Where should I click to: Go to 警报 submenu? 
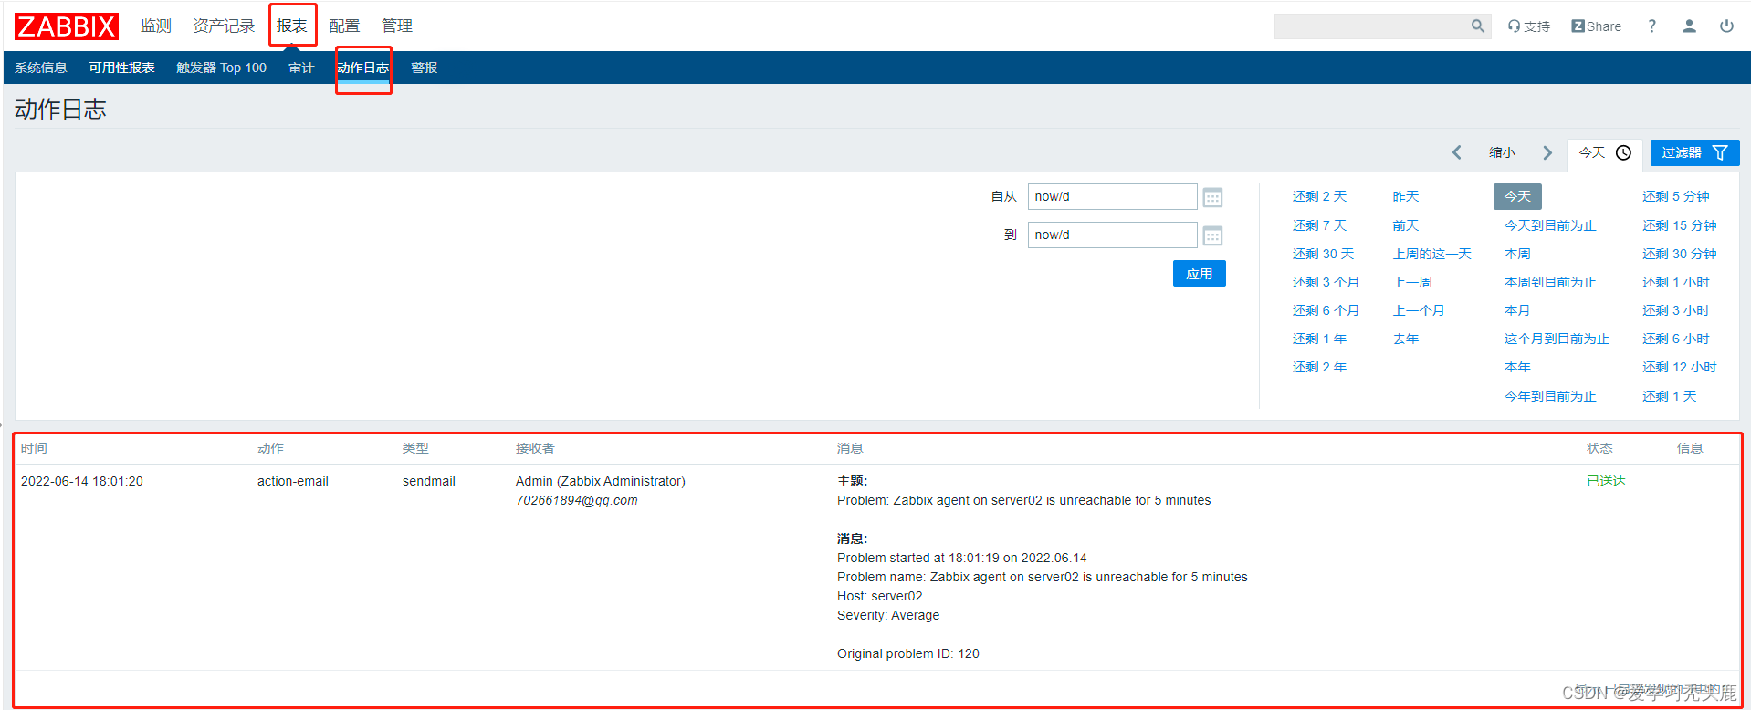pyautogui.click(x=424, y=68)
